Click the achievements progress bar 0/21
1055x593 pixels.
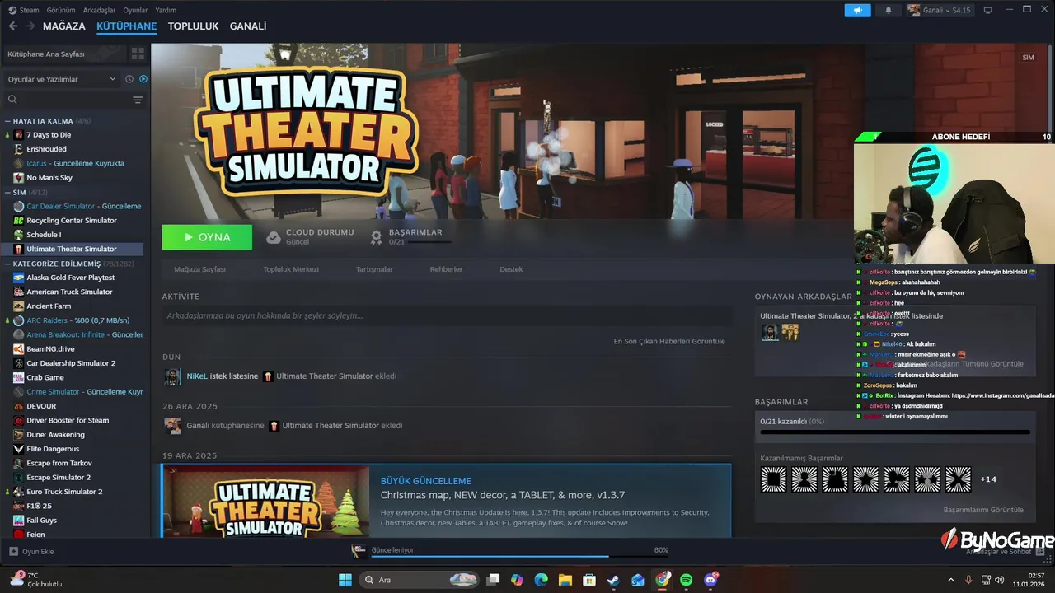coord(894,432)
